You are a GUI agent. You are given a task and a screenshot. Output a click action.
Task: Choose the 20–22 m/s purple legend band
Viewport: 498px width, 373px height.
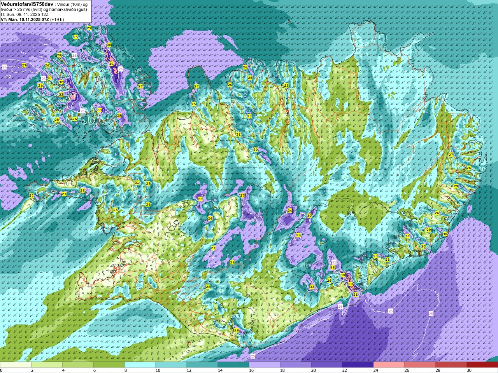point(327,365)
